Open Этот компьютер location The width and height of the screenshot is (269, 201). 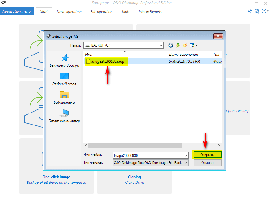(x=64, y=116)
